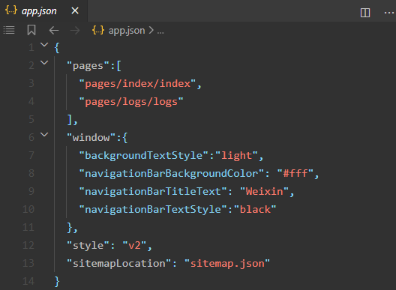Collapse the root object on line 1
Viewport: 396px width, 290px height.
[x=44, y=45]
